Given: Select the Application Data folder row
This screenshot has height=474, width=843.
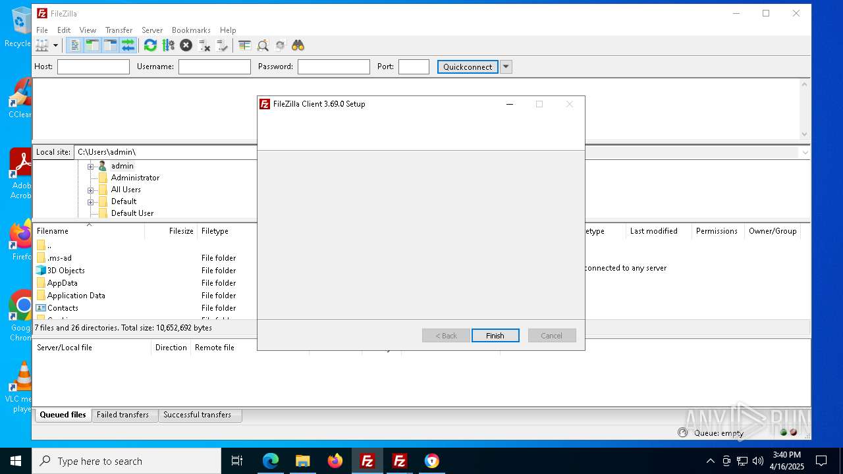Looking at the screenshot, I should [145, 296].
